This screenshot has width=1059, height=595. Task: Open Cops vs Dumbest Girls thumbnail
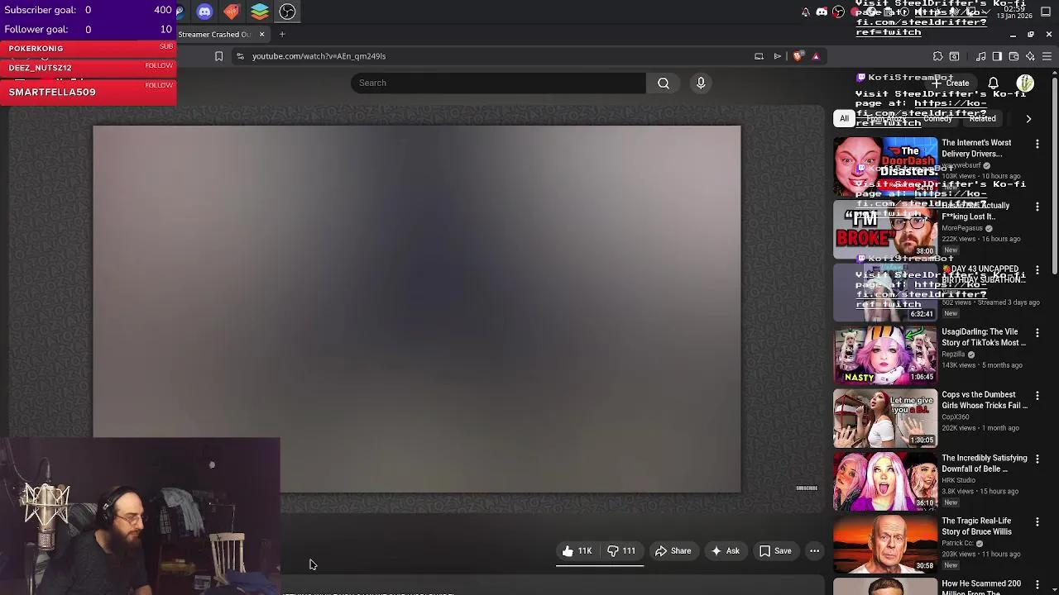pos(885,418)
